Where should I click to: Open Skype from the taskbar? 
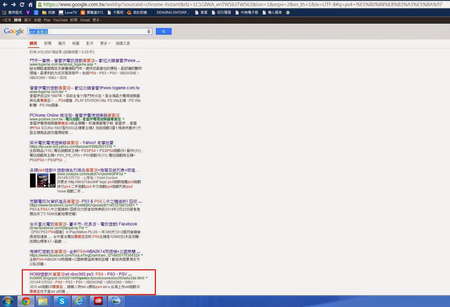(62, 301)
